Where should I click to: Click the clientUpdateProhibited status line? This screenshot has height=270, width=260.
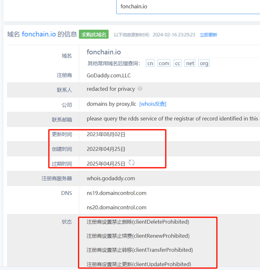point(139,264)
